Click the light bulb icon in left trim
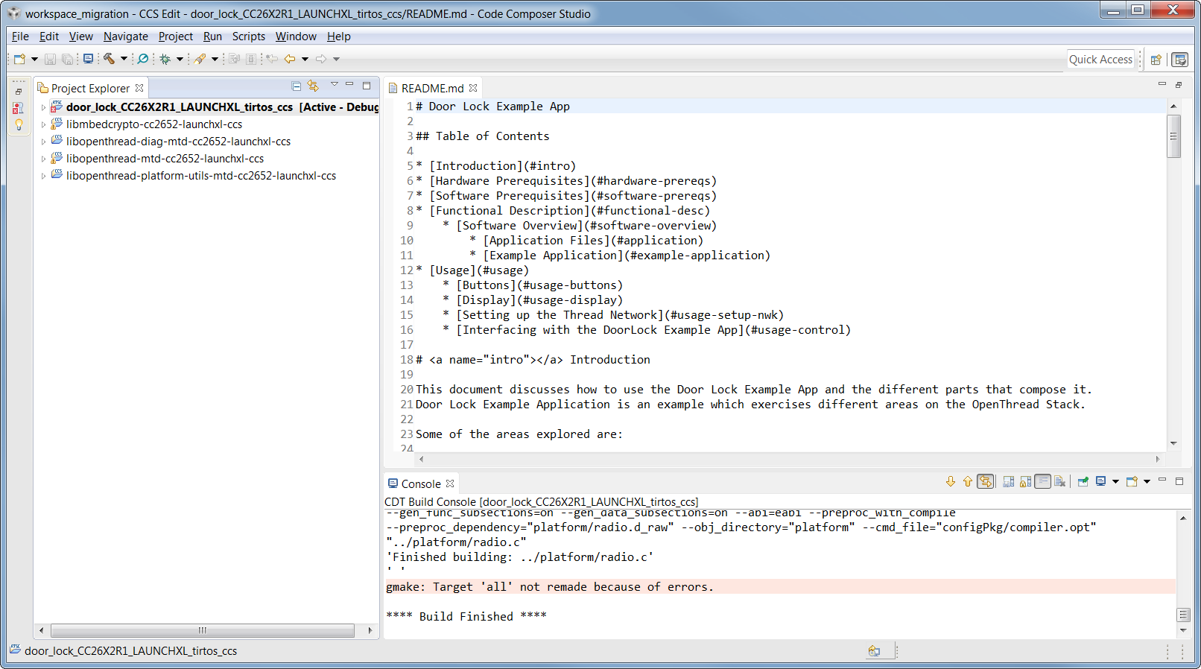 19,125
